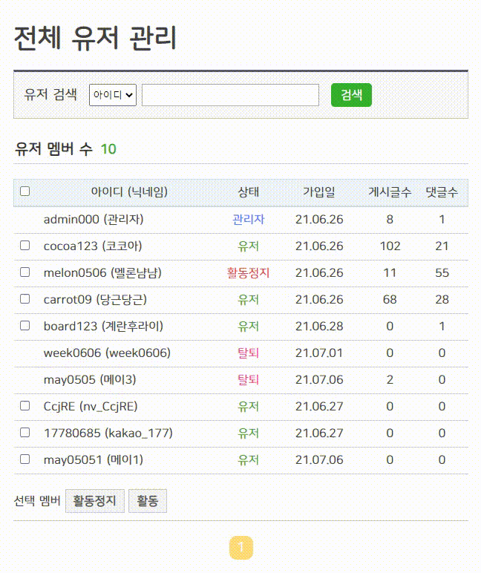Screen dimensions: 481x573
Task: Click the week0606 (week0606) user name
Action: tap(107, 353)
